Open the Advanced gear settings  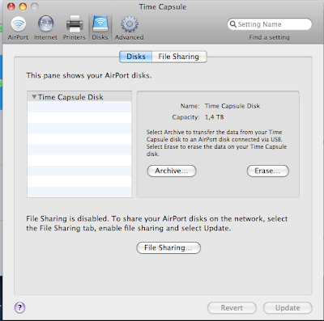pyautogui.click(x=129, y=28)
